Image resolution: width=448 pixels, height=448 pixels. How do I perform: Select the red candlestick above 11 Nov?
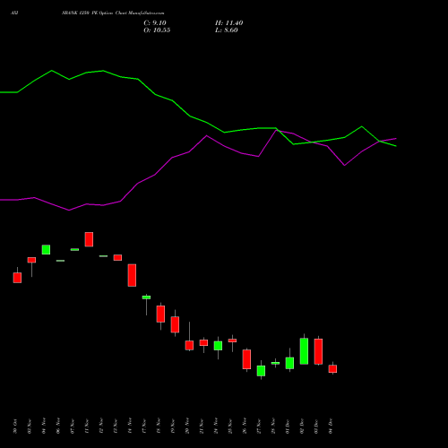pos(89,239)
